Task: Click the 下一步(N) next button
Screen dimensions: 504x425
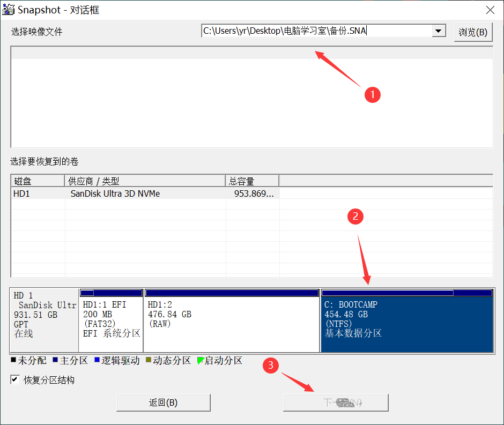Action: [336, 402]
